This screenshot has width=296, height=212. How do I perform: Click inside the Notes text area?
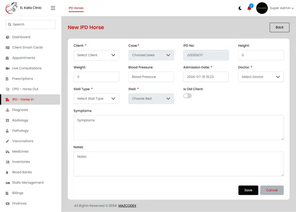(x=179, y=164)
